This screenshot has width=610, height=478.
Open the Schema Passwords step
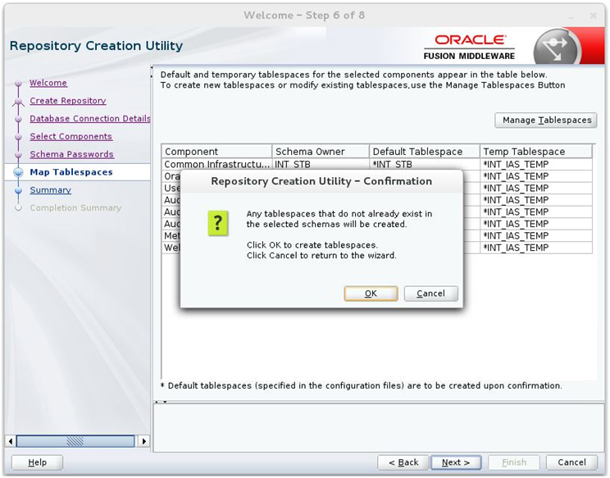(71, 154)
